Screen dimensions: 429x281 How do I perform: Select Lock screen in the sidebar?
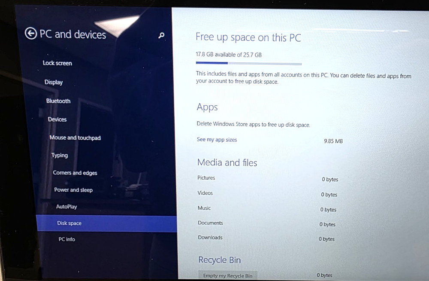pyautogui.click(x=57, y=63)
